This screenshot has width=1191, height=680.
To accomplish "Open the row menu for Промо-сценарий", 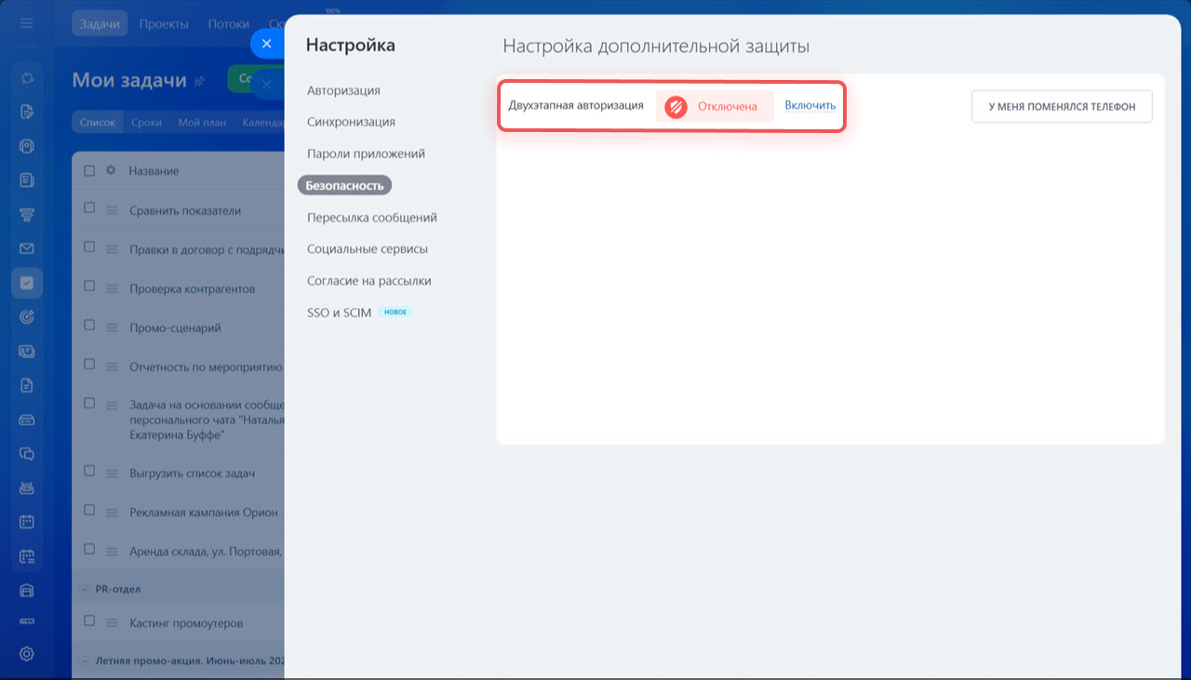I will 112,327.
